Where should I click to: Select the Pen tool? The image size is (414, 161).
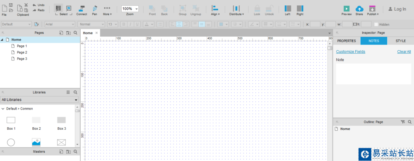click(94, 10)
